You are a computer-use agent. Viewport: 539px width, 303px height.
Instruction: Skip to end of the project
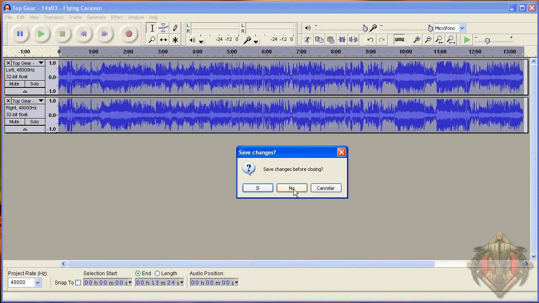point(104,34)
